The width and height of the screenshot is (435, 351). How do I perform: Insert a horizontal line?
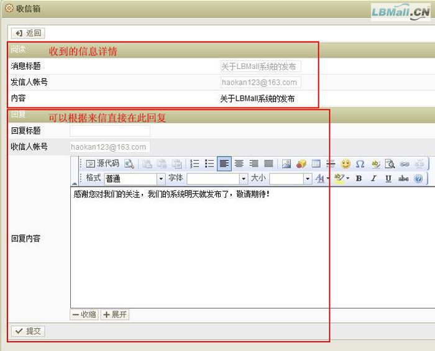pos(331,164)
